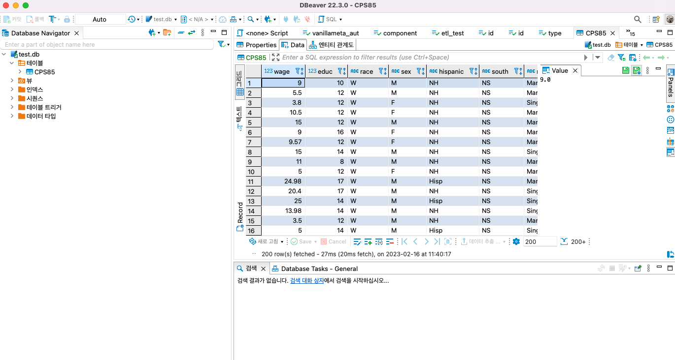Toggle the value viewer panel icon
The width and height of the screenshot is (675, 360).
coord(671,152)
